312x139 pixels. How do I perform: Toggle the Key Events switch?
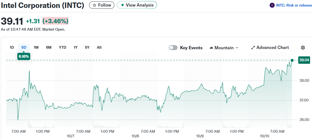[x=173, y=48]
